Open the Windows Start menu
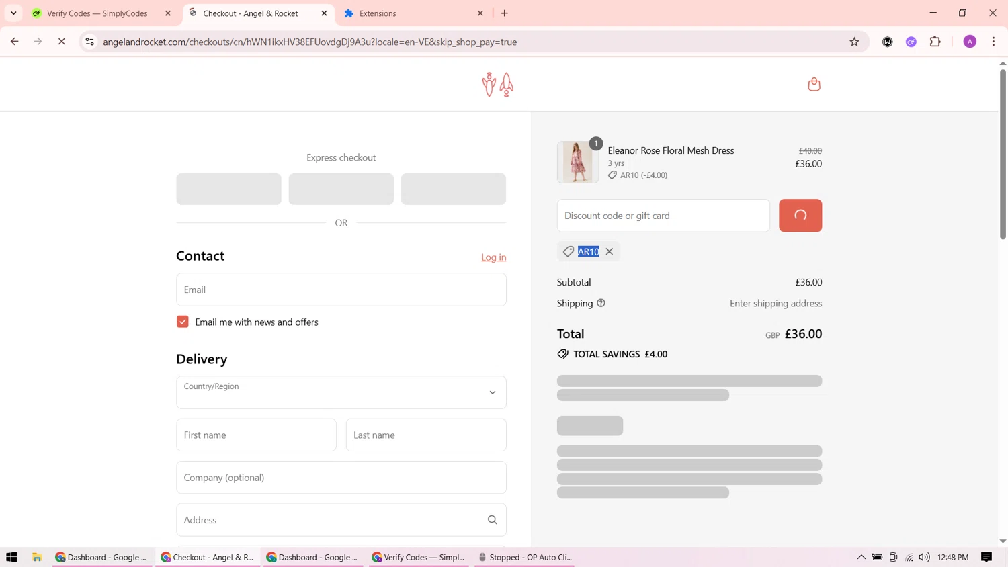Image resolution: width=1008 pixels, height=567 pixels. coord(11,557)
